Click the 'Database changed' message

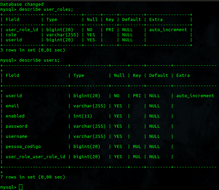tap(22, 4)
